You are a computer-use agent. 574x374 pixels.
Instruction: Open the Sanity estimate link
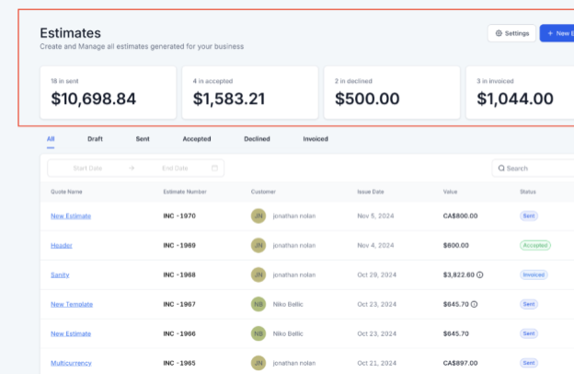(x=60, y=275)
